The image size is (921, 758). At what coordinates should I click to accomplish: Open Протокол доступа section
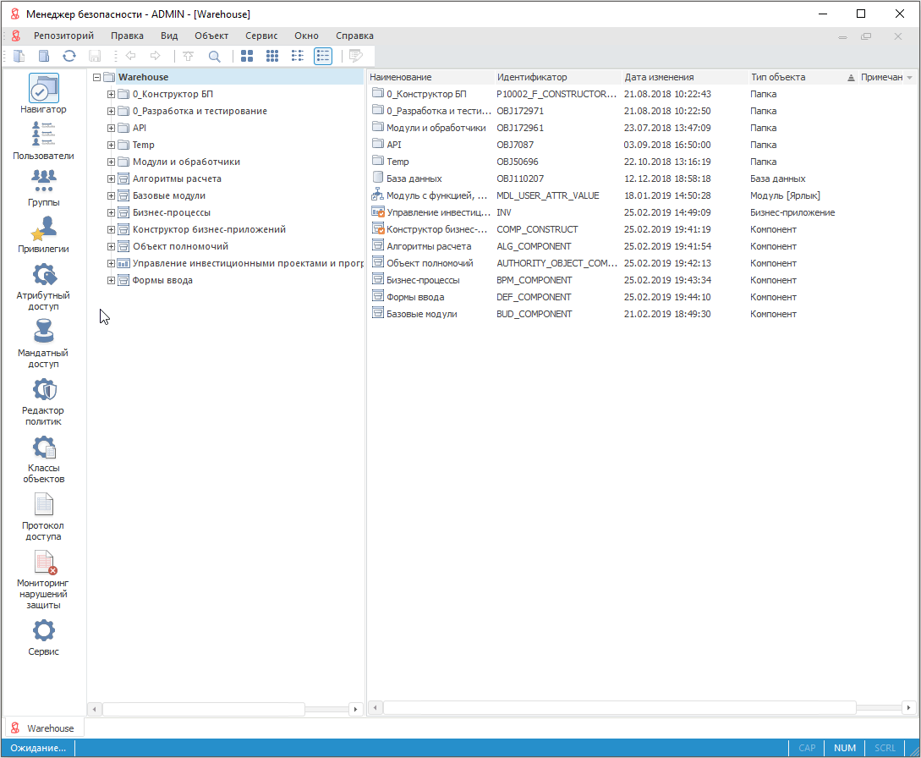[x=43, y=517]
